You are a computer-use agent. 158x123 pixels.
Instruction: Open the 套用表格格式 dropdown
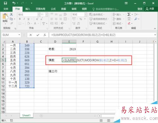click(x=99, y=19)
